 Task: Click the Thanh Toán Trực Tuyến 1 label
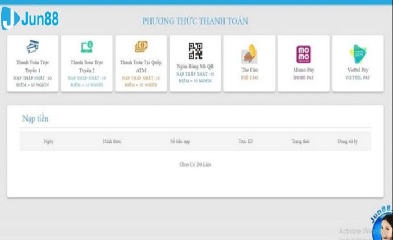(x=33, y=66)
